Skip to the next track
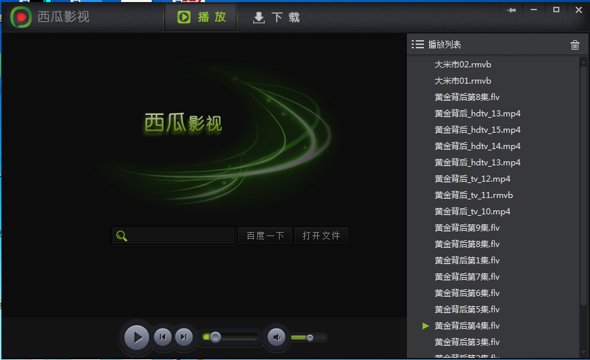Screen dimensions: 590x360 click(184, 337)
